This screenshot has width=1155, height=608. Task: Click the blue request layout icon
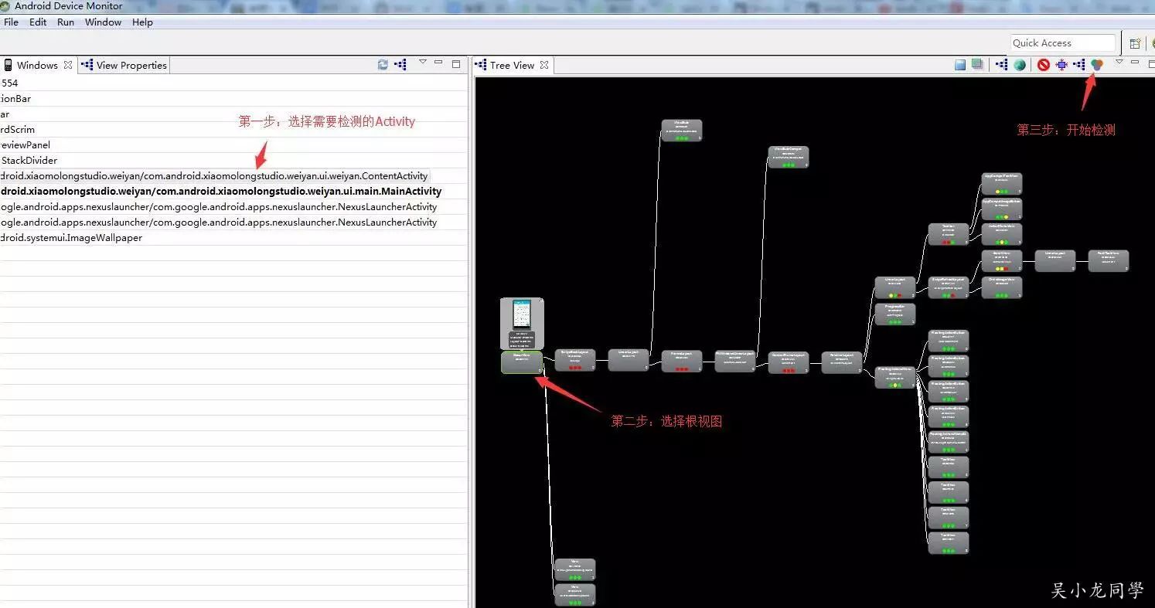click(1061, 65)
